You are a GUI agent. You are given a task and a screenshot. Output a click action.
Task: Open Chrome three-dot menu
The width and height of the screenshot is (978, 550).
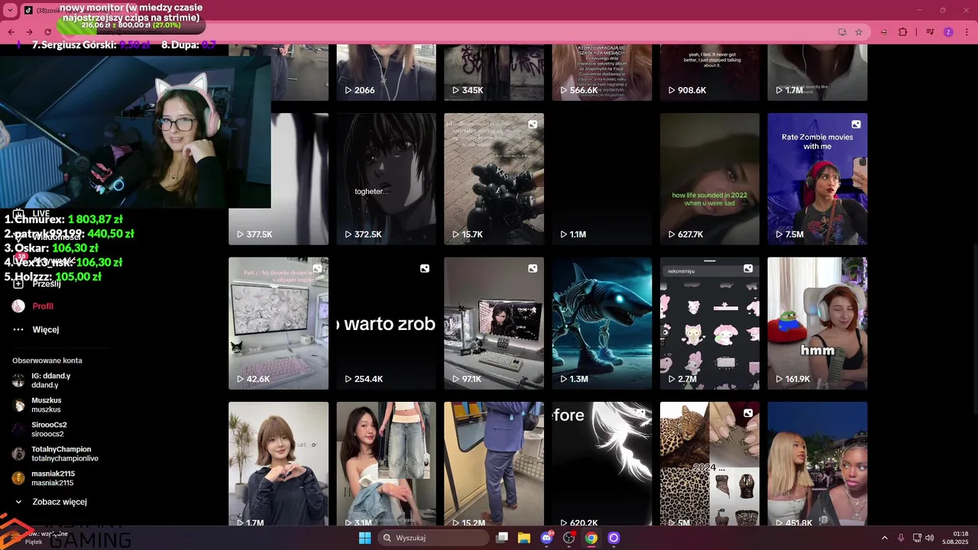[x=967, y=32]
